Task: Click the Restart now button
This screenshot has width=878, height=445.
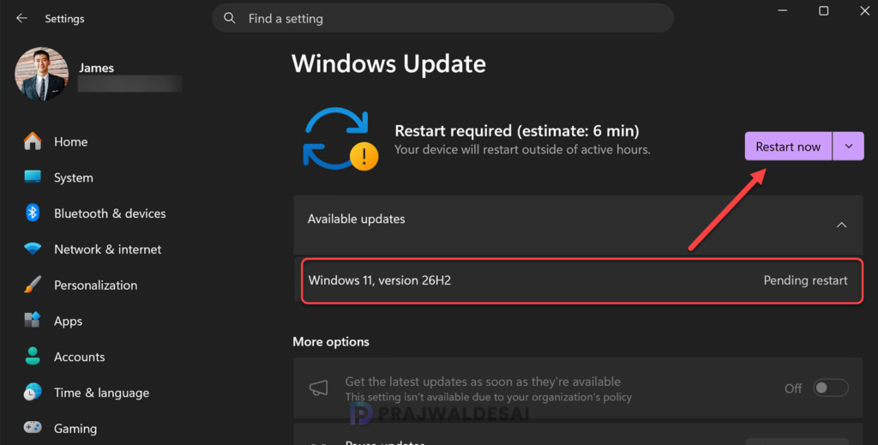Action: [x=788, y=146]
